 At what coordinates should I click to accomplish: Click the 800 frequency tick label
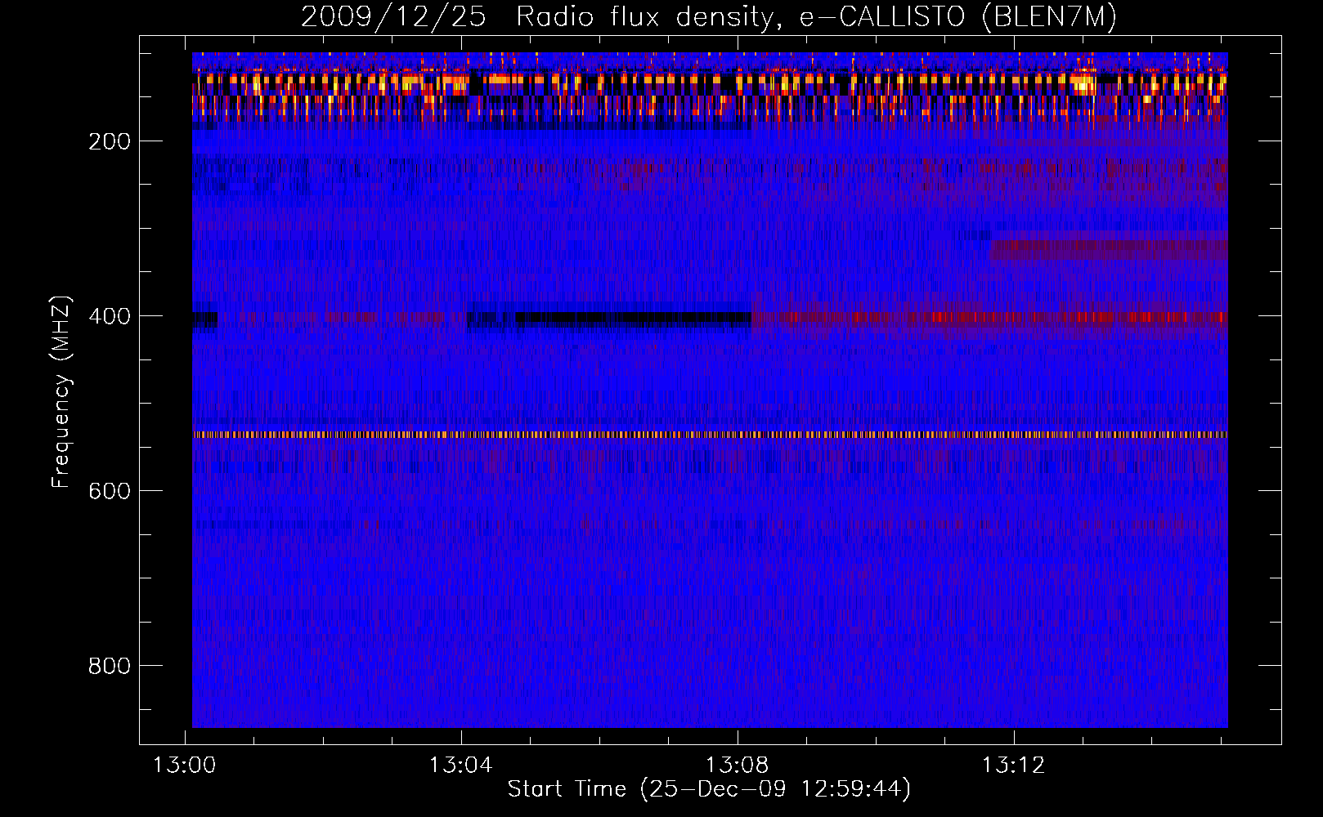click(x=110, y=666)
